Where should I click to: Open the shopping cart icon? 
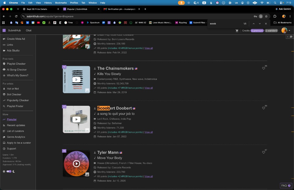[x=237, y=30]
